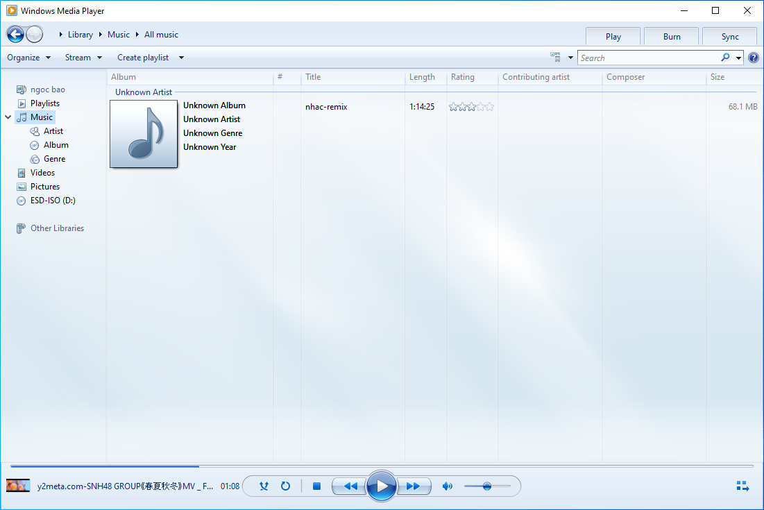Image resolution: width=764 pixels, height=510 pixels.
Task: Open the Sync tab
Action: pyautogui.click(x=729, y=37)
